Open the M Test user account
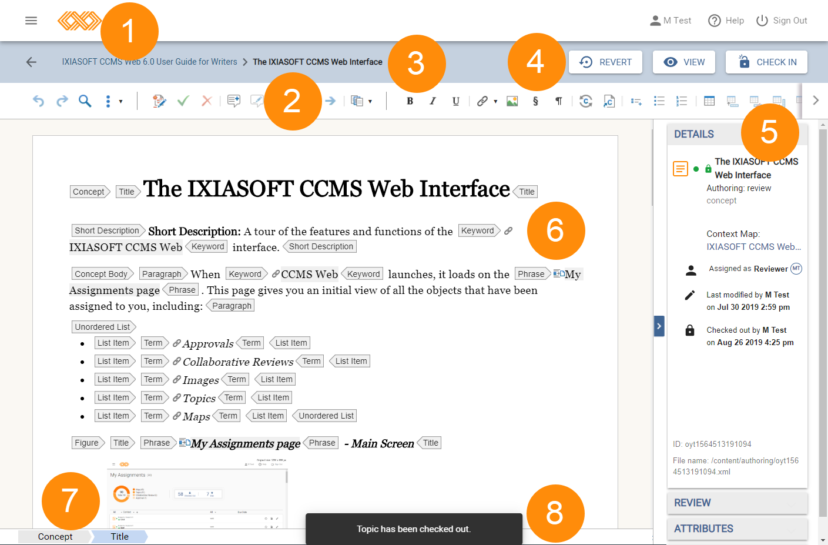828x545 pixels. (671, 21)
